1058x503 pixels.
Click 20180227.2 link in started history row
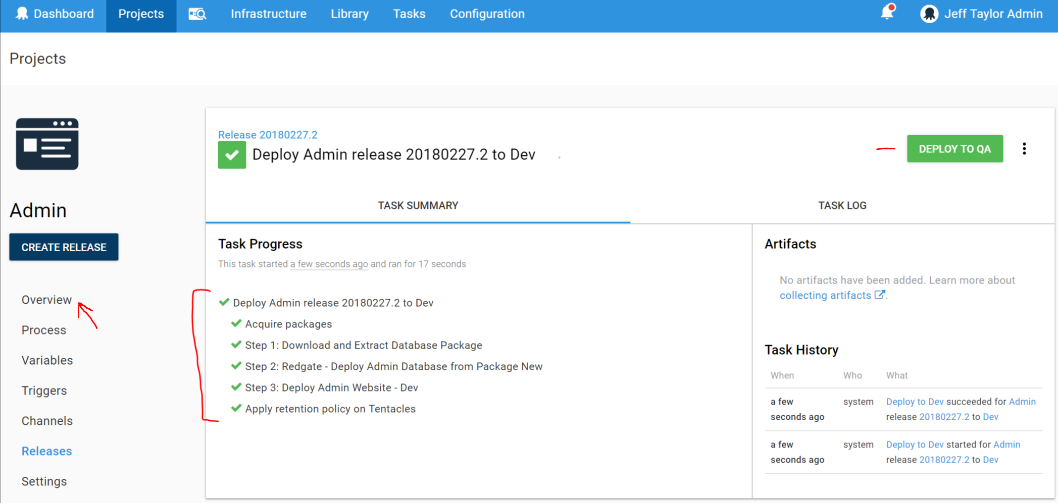(944, 460)
